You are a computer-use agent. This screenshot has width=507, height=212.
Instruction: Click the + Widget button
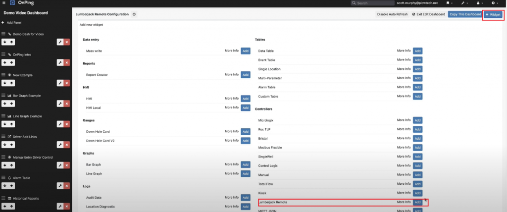point(493,14)
